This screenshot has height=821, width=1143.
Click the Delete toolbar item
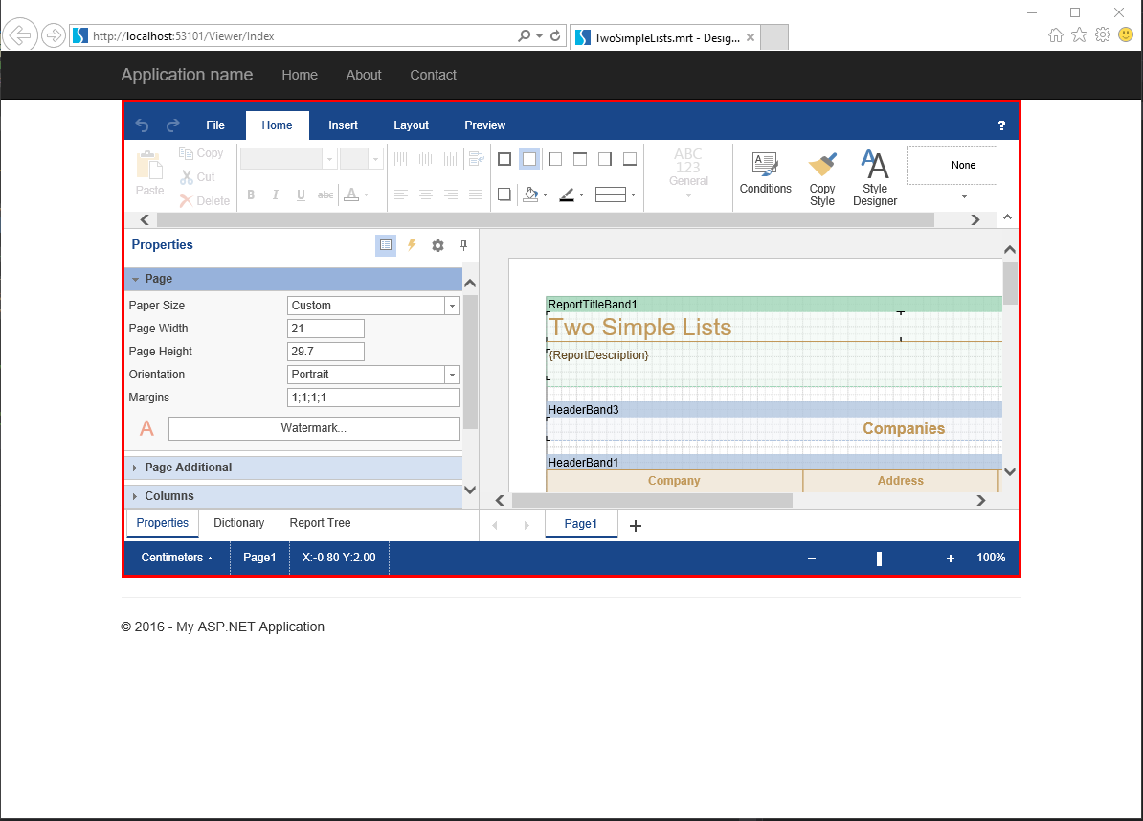205,200
